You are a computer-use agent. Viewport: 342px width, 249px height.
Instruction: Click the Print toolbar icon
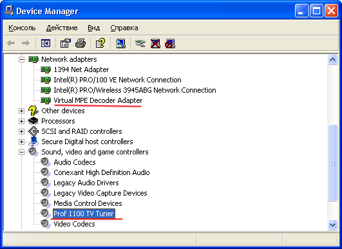tap(81, 43)
